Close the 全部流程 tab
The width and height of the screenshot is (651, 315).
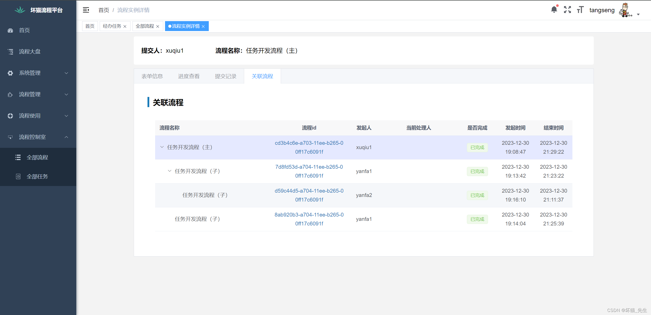(158, 26)
